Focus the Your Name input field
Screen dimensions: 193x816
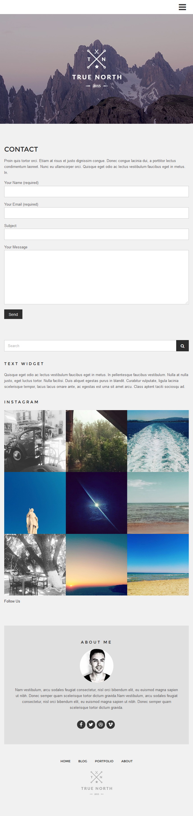[96, 191]
